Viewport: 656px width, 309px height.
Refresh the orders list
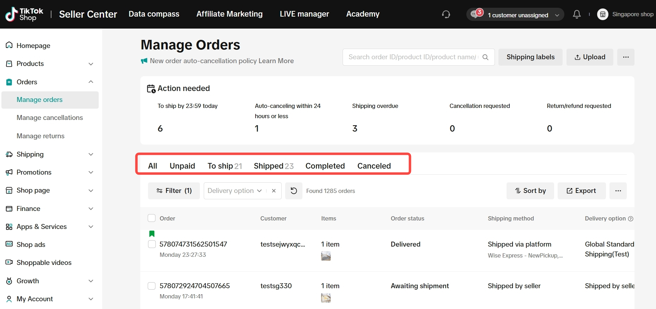click(294, 191)
